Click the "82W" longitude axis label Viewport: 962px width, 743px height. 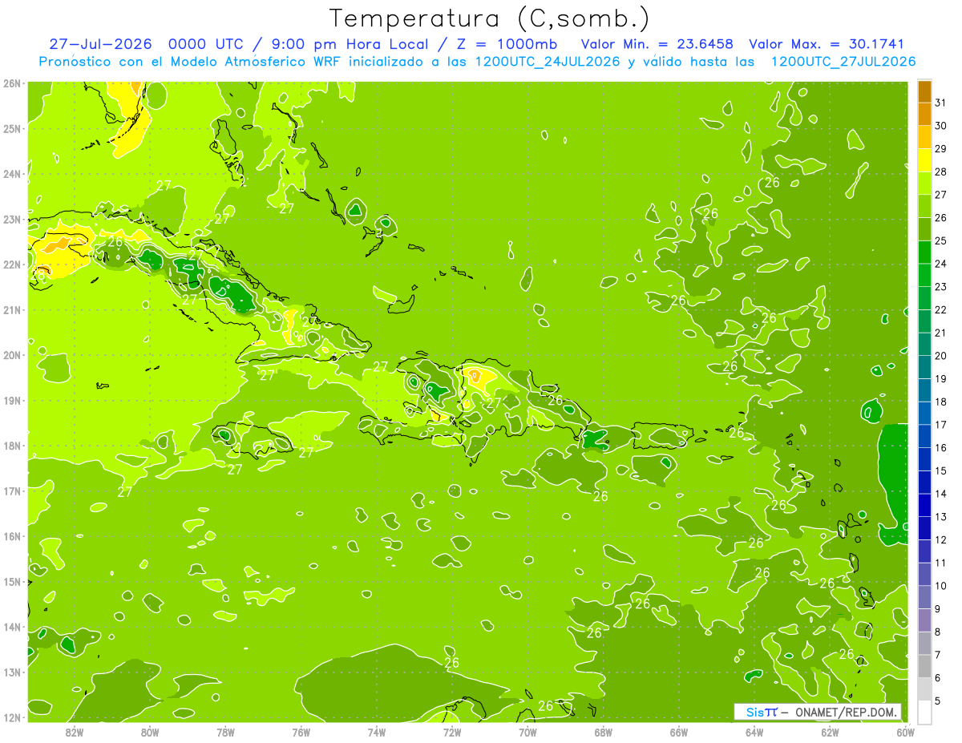[74, 732]
